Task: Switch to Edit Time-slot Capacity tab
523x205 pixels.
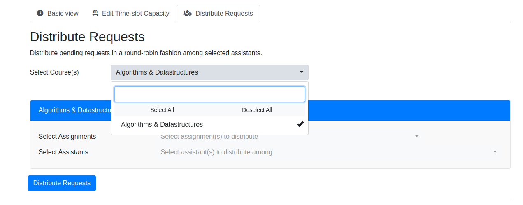Action: (x=130, y=13)
